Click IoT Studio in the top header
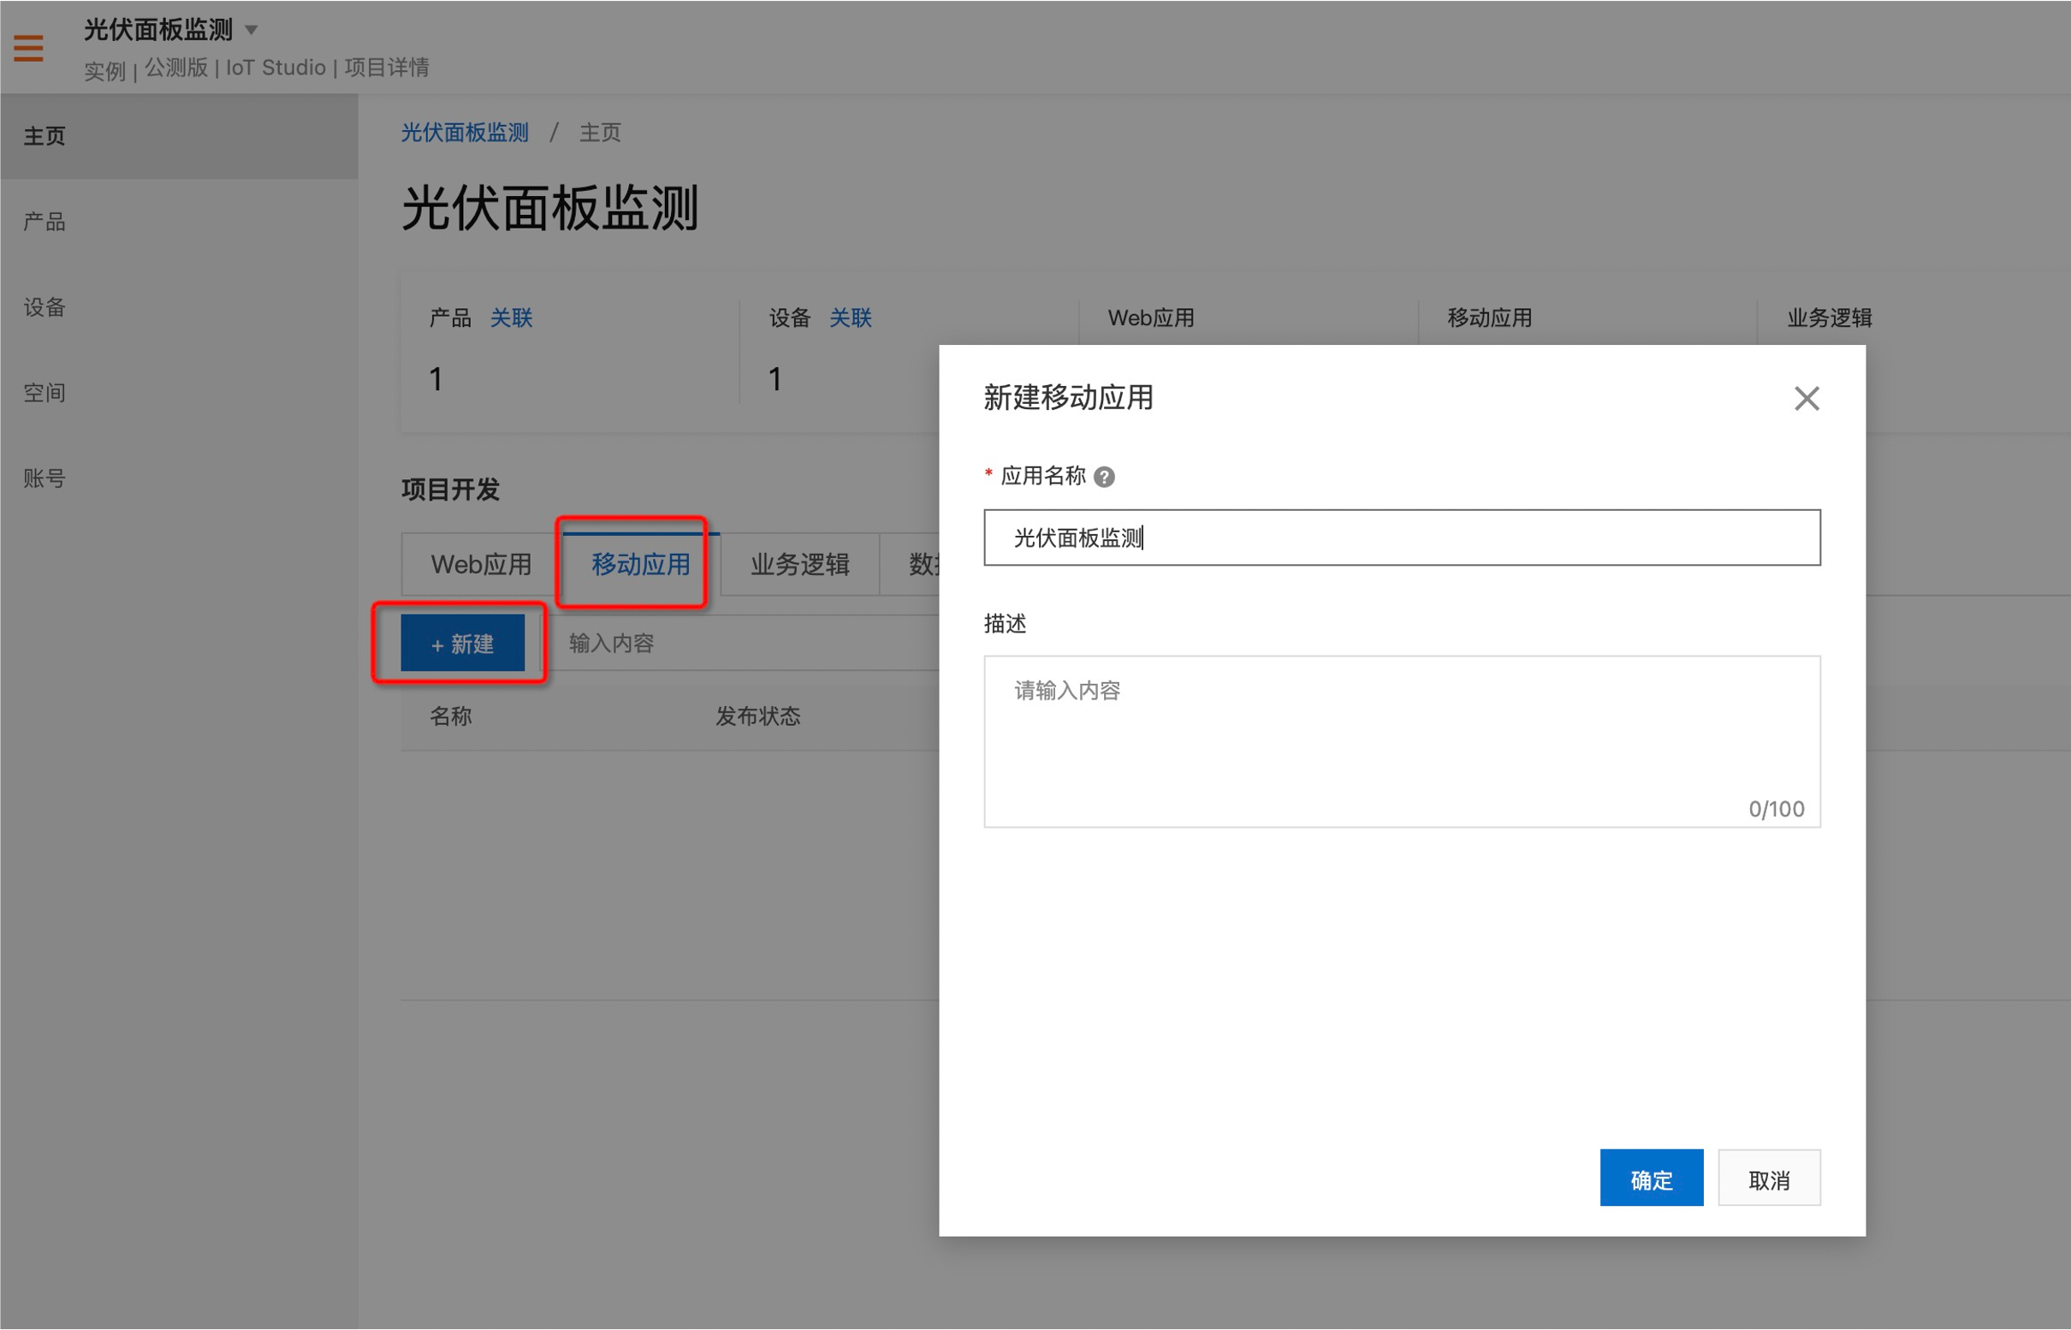Viewport: 2071px width, 1330px height. coord(276,68)
